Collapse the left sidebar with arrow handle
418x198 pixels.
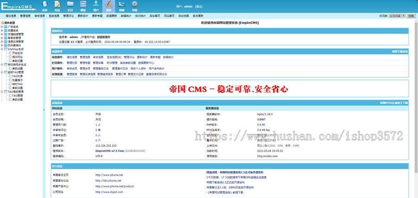point(44,110)
